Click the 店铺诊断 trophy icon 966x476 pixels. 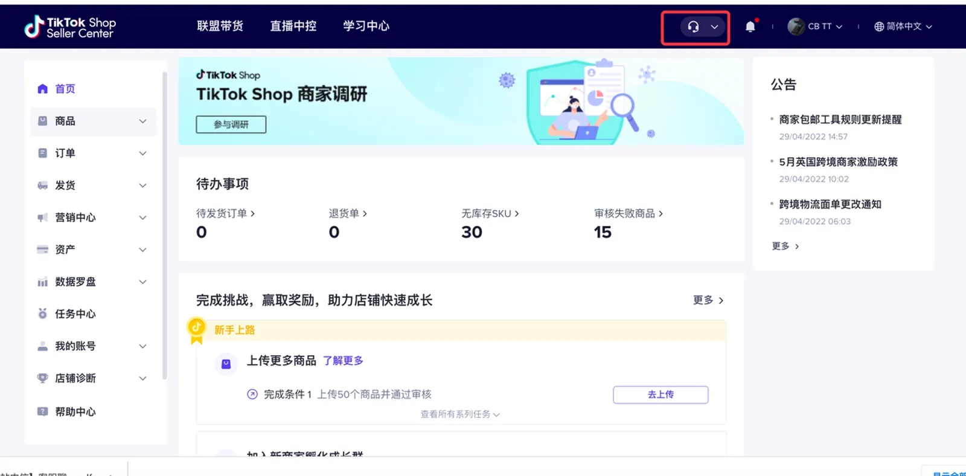coord(42,378)
